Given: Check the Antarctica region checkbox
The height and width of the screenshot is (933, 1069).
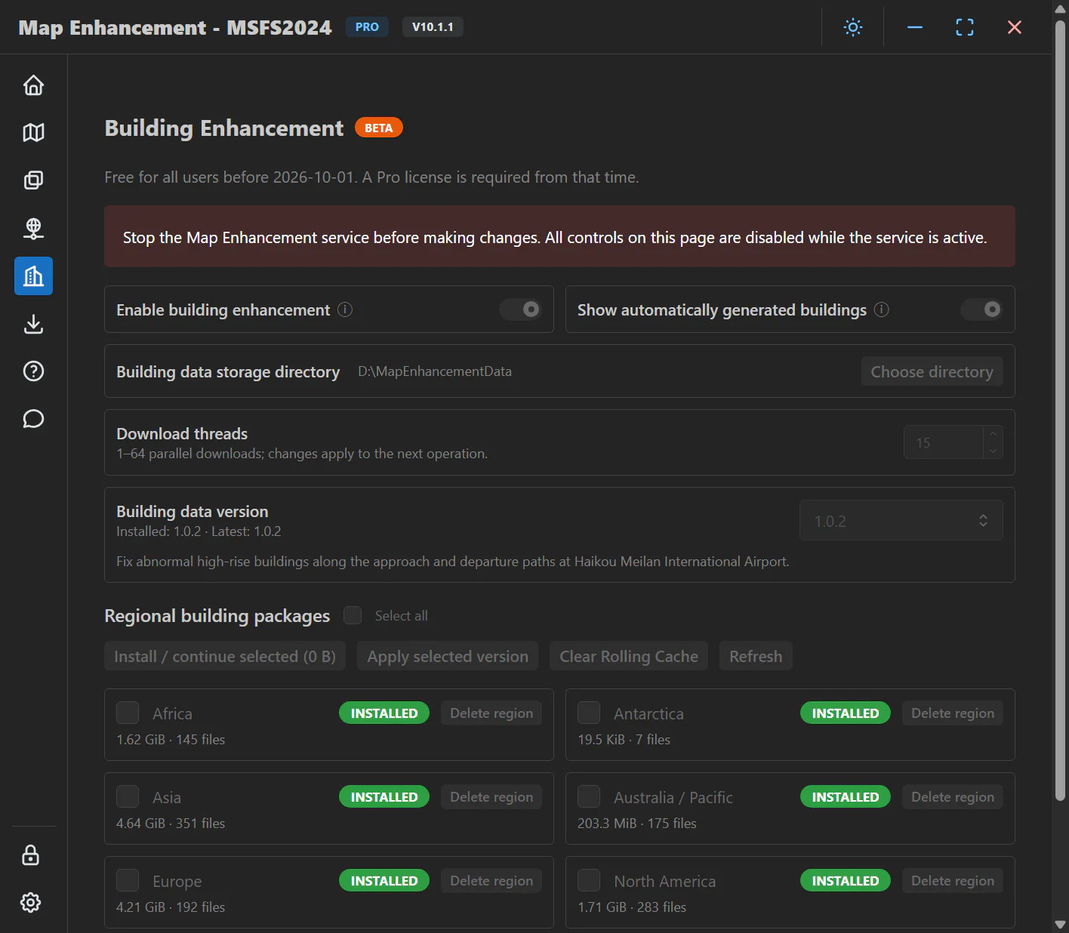Looking at the screenshot, I should [x=589, y=713].
